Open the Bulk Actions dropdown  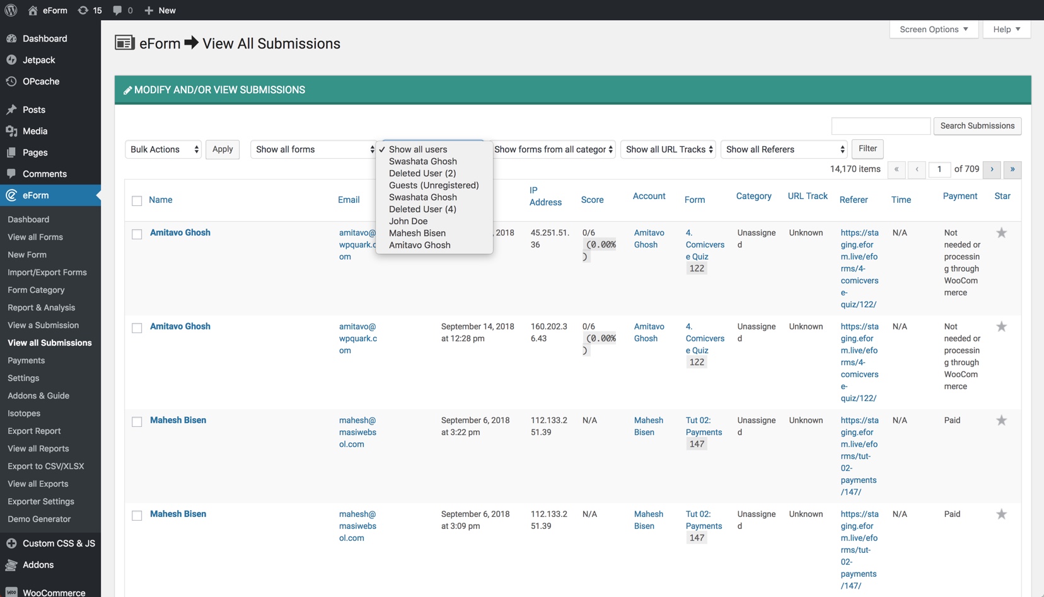(x=163, y=149)
